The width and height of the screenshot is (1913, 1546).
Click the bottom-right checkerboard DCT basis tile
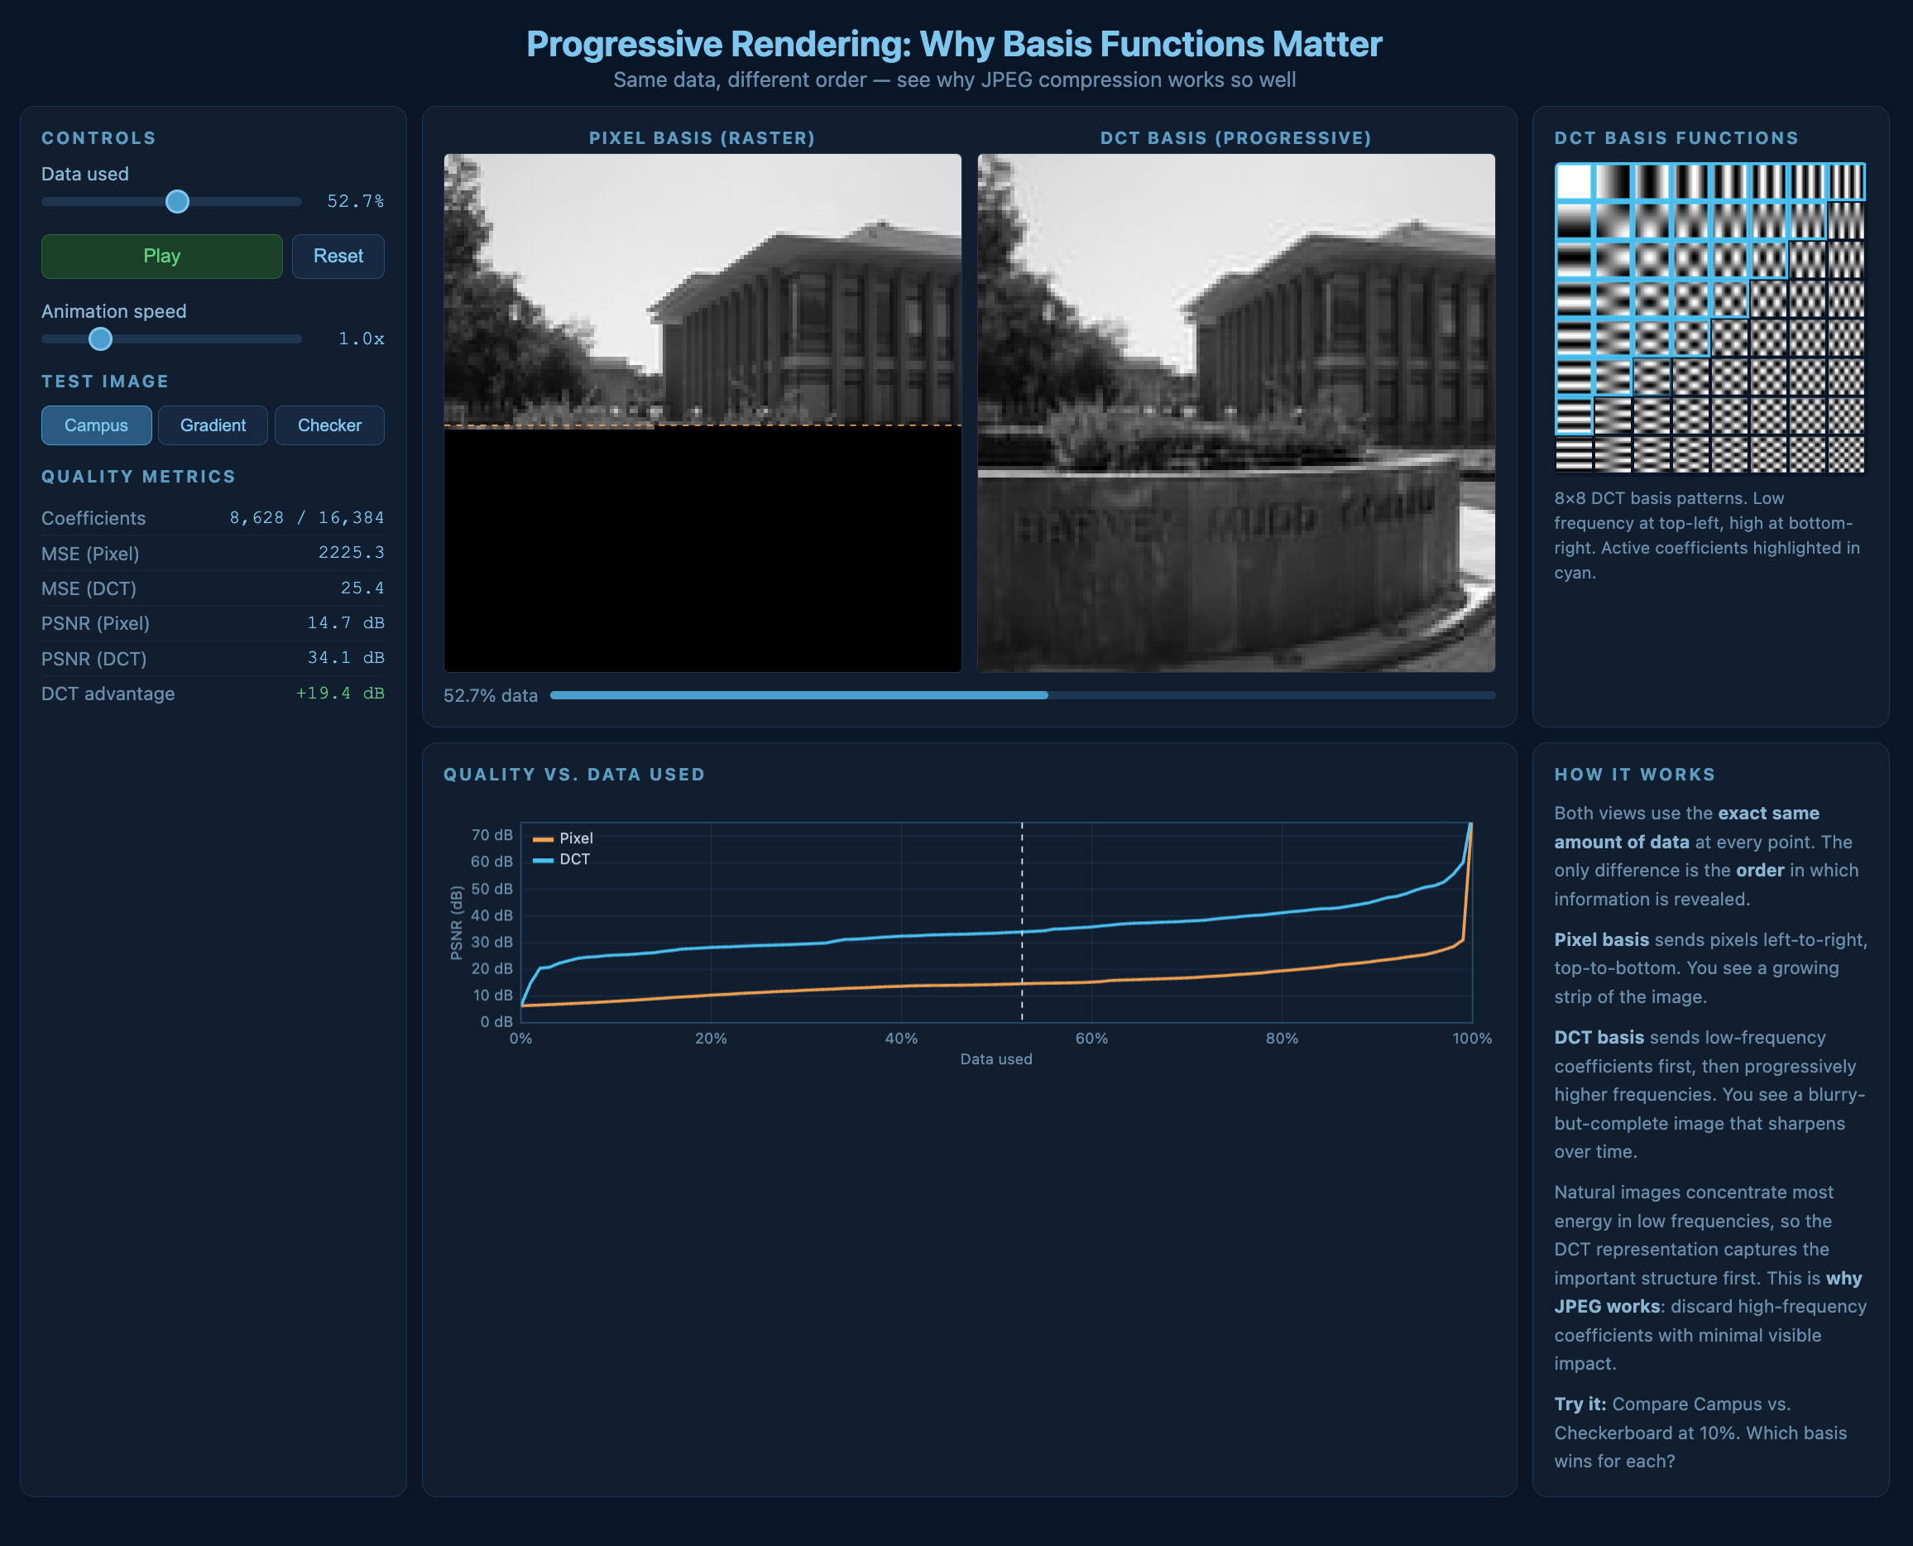pyautogui.click(x=1845, y=454)
